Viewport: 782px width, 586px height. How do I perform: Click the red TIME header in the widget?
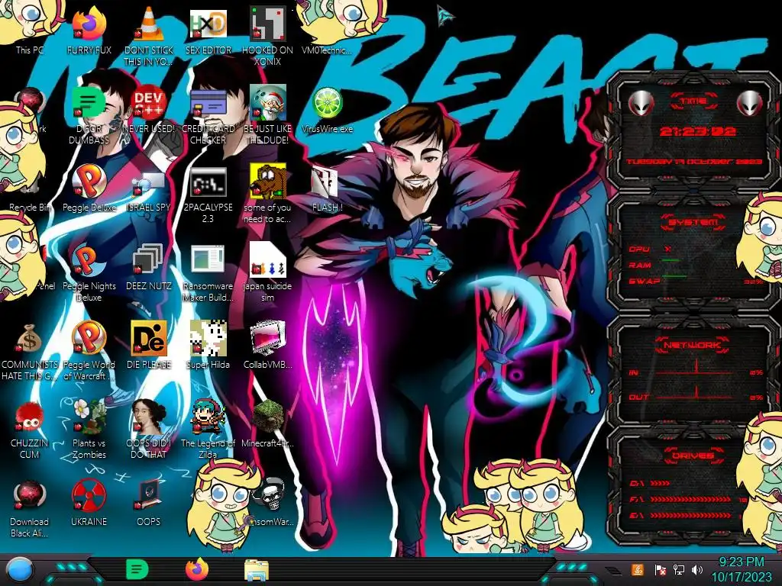[693, 101]
